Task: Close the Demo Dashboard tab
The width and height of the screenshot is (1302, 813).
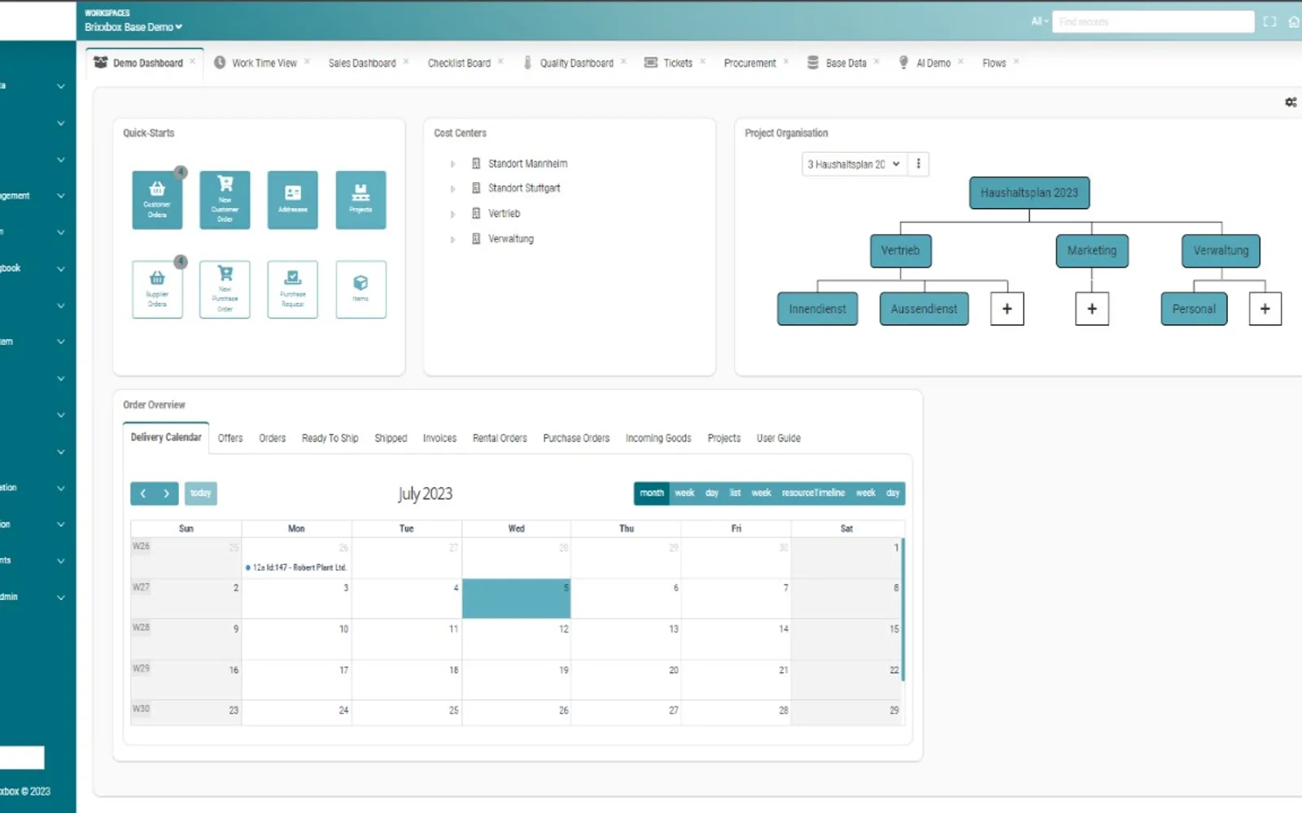Action: click(193, 62)
